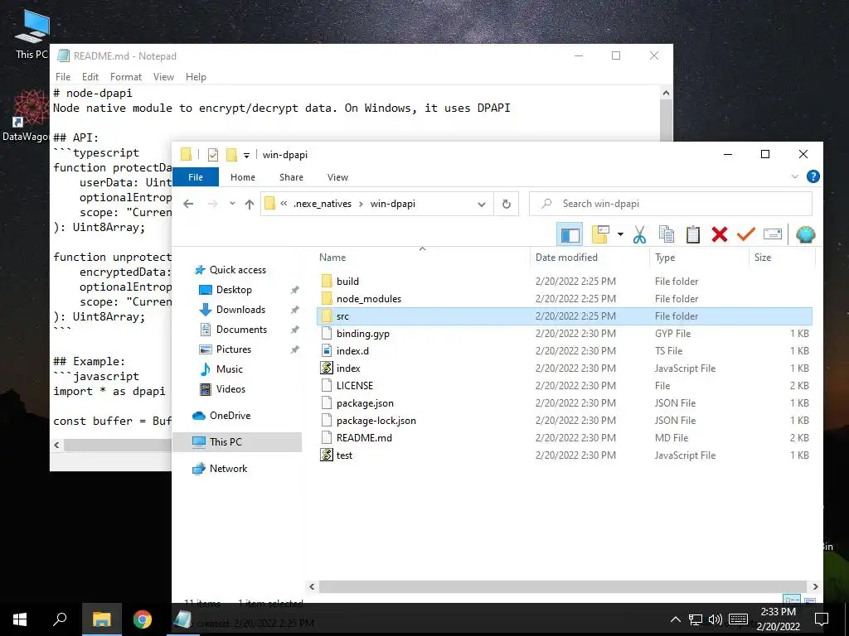This screenshot has width=849, height=636.
Task: Go up one folder level
Action: pos(249,204)
